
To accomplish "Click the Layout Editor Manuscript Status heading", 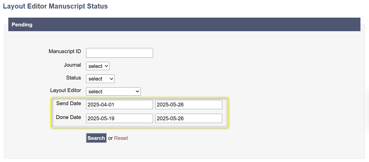I will pyautogui.click(x=55, y=6).
